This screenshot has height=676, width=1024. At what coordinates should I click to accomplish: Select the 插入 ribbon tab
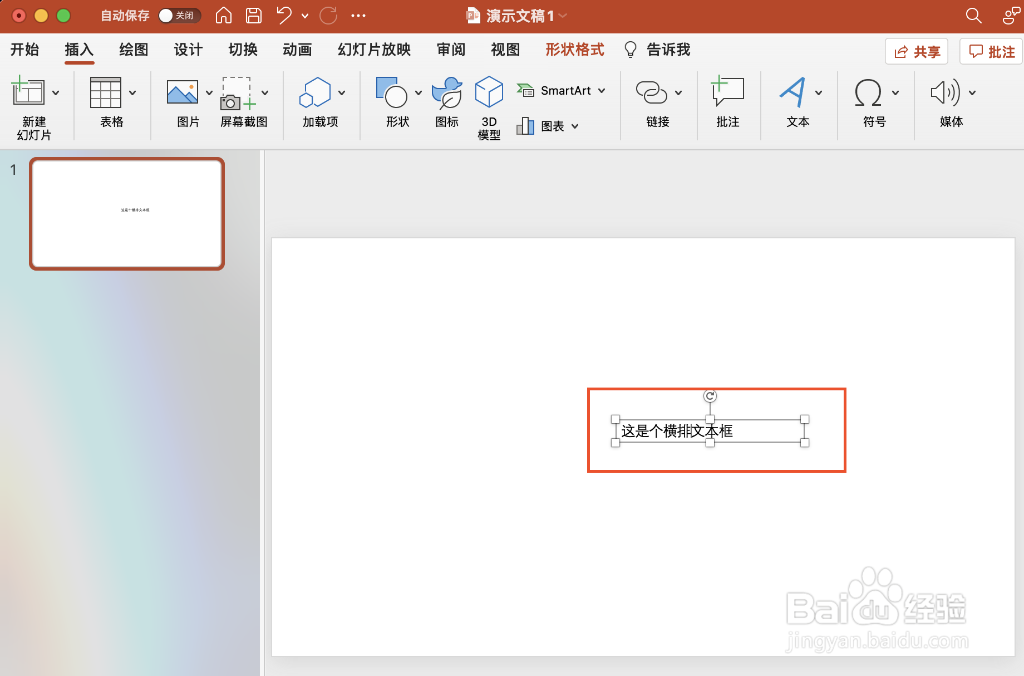pos(79,50)
